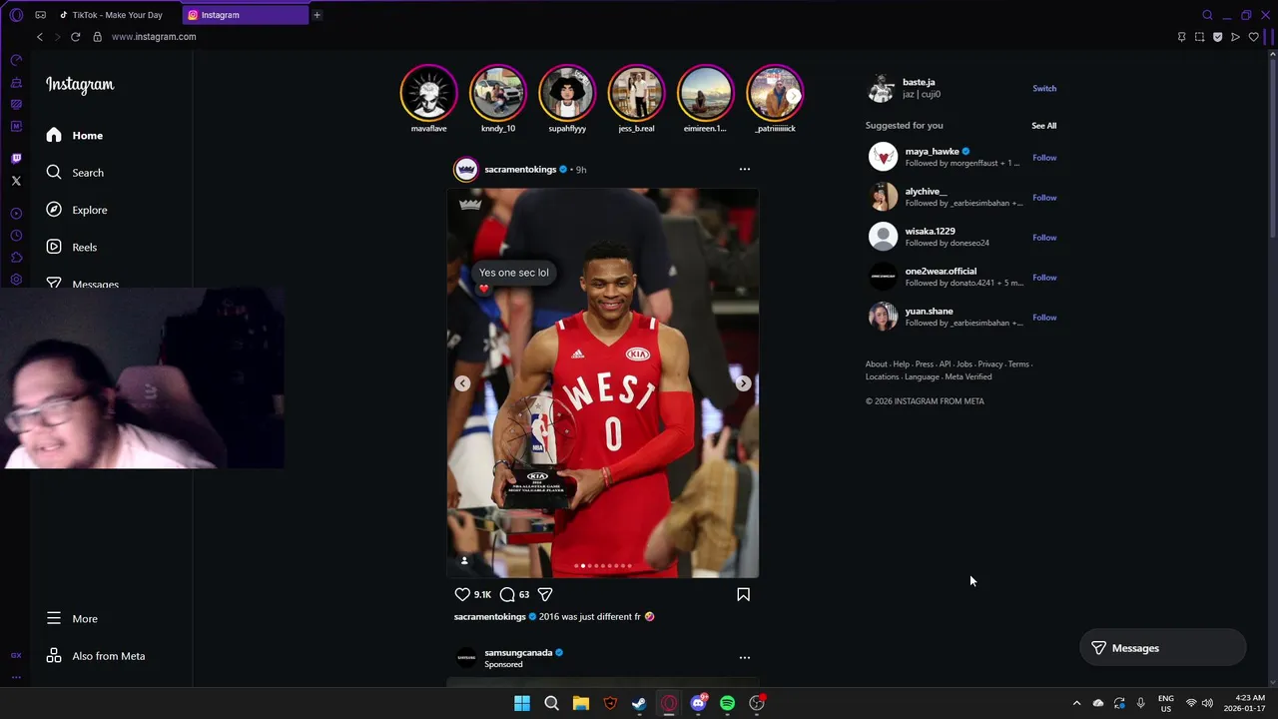Open the samsungcanada profile link
Image resolution: width=1278 pixels, height=719 pixels.
(x=518, y=653)
